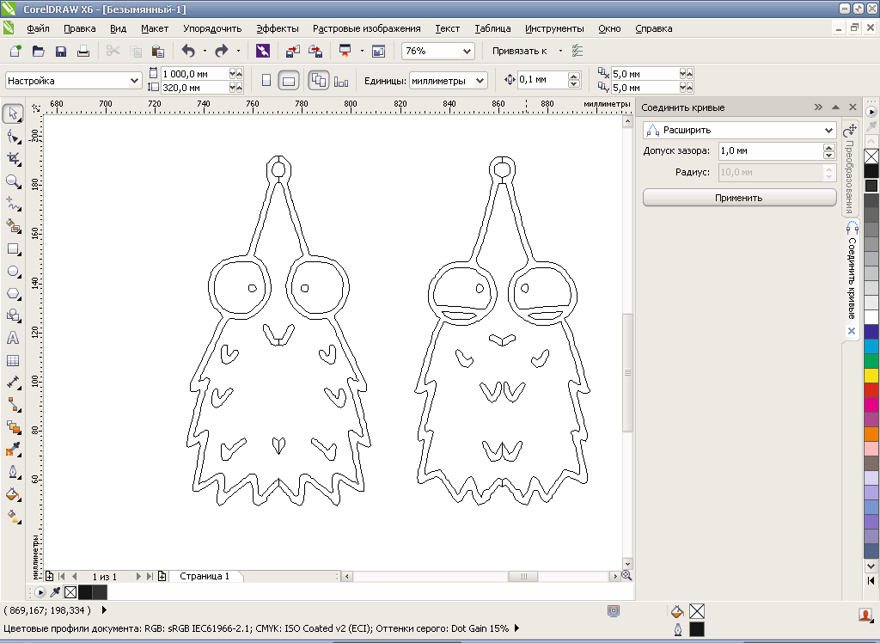Pick the Ellipse tool

pos(13,272)
